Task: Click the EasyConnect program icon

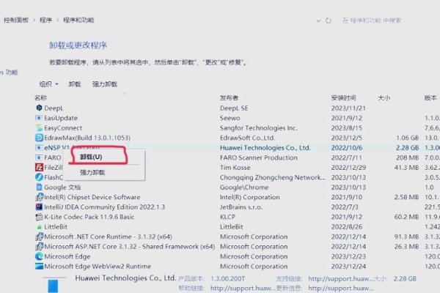Action: tap(39, 128)
